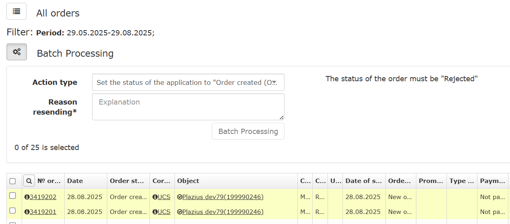This screenshot has height=224, width=510.
Task: Click check-circle icon before Plazius dev79 in first row
Action: click(x=180, y=197)
